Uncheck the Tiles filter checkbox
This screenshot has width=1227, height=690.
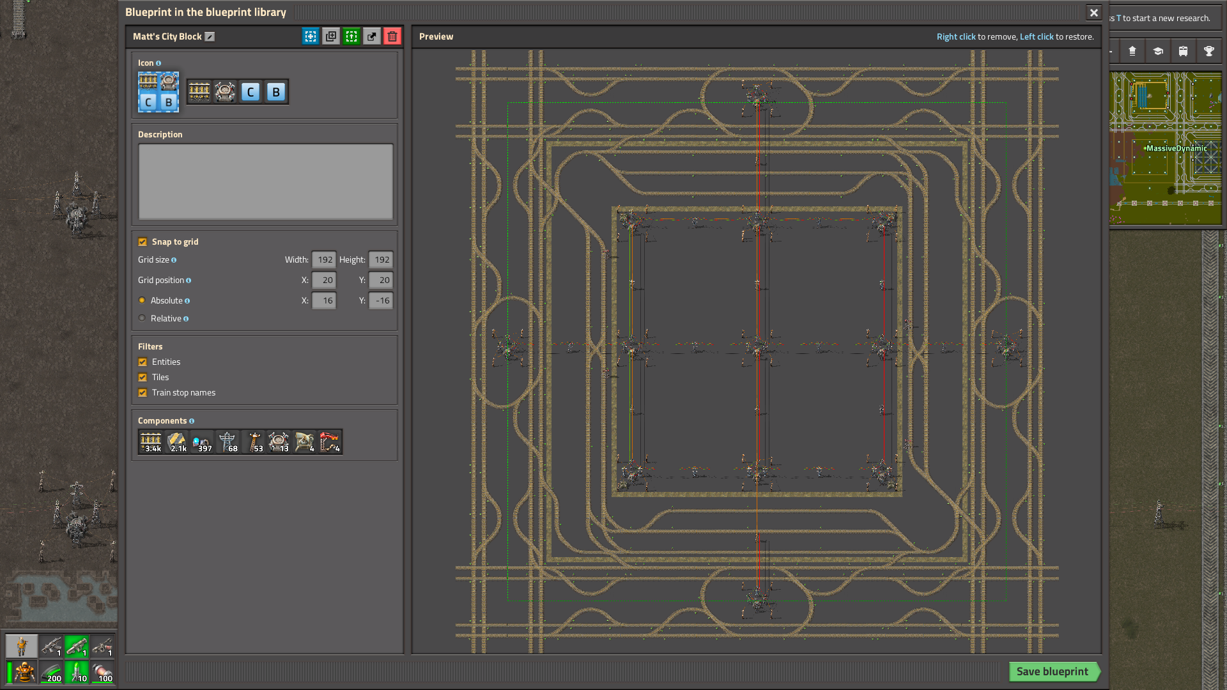[143, 378]
